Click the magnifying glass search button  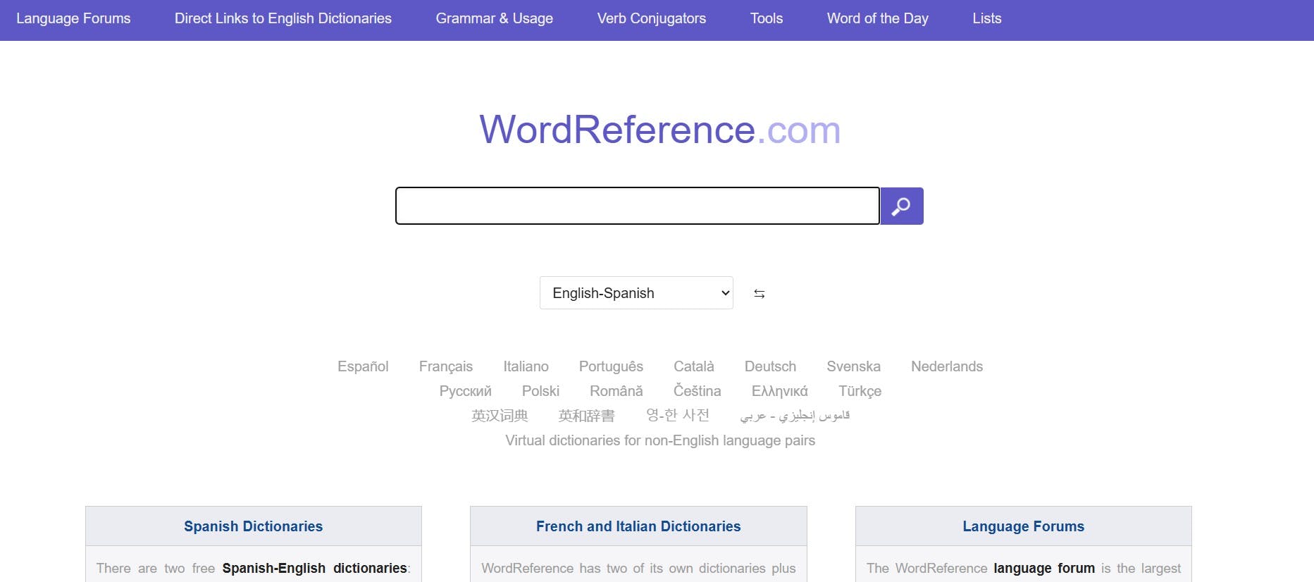[x=902, y=206]
